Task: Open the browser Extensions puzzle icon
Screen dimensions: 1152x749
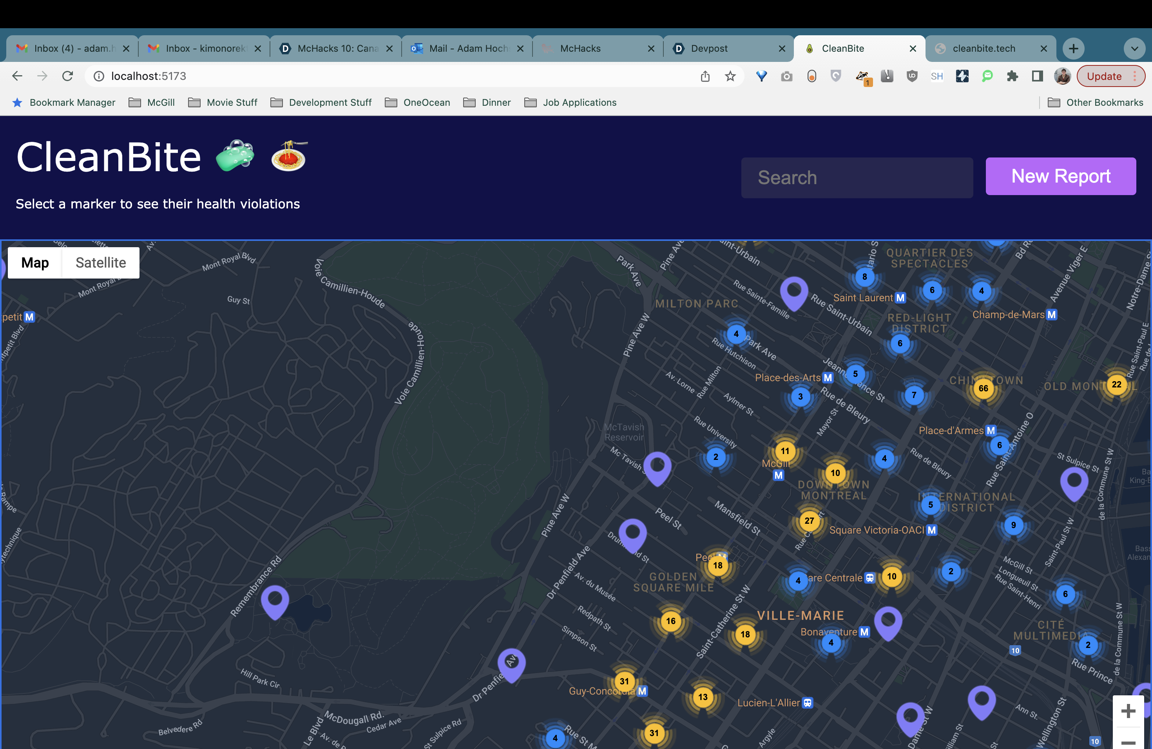Action: click(x=1012, y=76)
